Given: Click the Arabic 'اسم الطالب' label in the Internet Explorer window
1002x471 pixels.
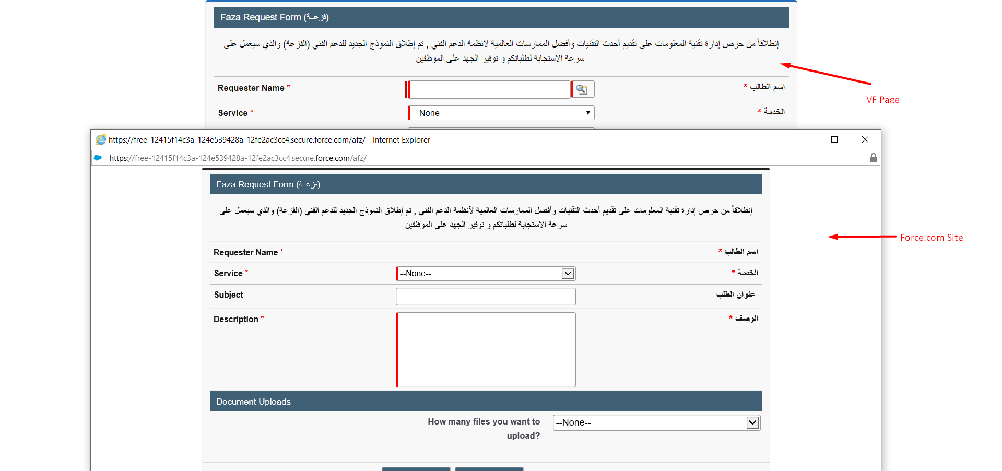Looking at the screenshot, I should point(741,252).
